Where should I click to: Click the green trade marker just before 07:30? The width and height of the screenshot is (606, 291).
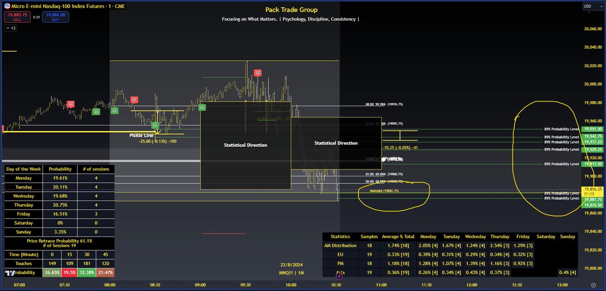[95, 111]
